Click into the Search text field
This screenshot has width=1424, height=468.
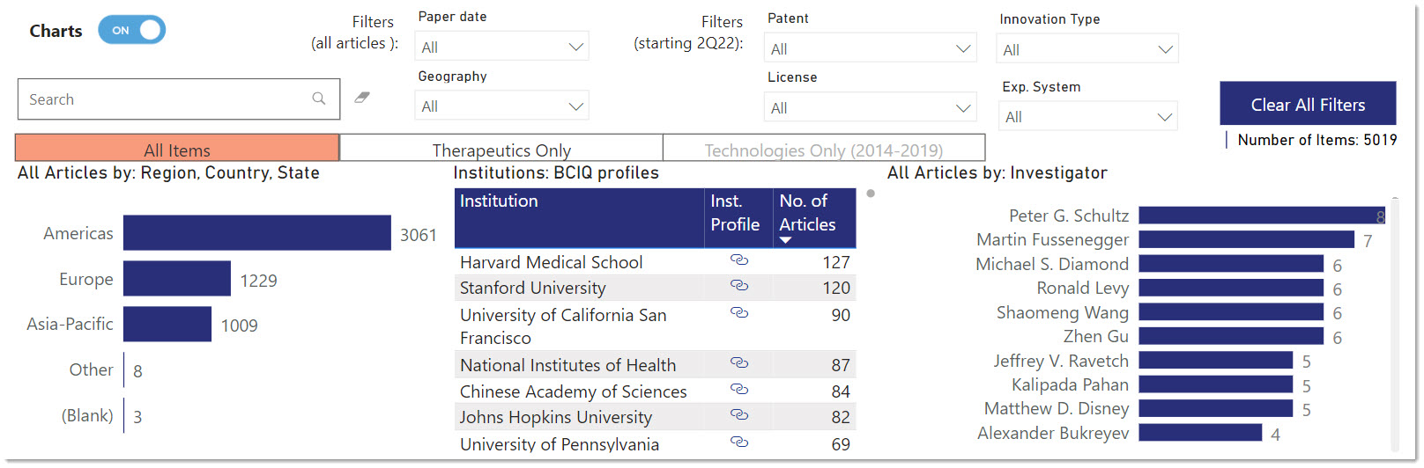click(x=163, y=99)
